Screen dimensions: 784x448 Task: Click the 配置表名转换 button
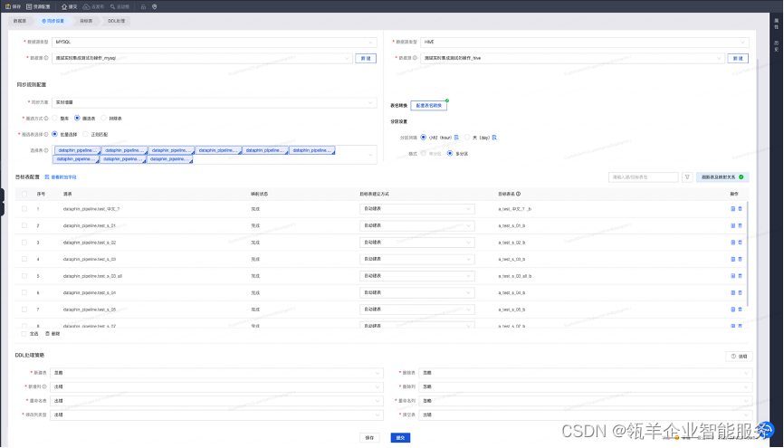[x=428, y=106]
